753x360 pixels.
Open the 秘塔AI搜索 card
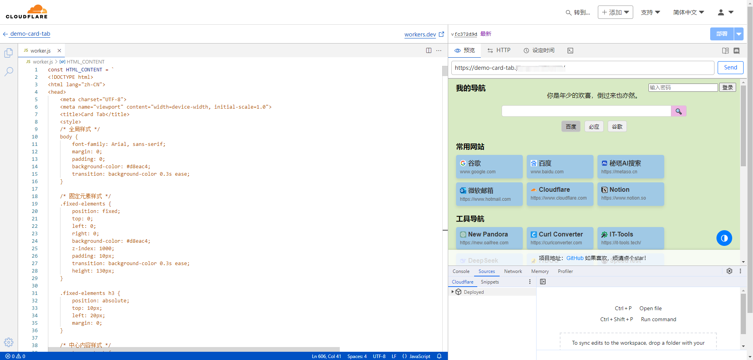[x=631, y=167]
